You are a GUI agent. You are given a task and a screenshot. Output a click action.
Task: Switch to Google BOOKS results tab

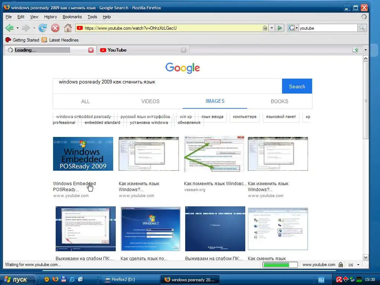point(279,101)
